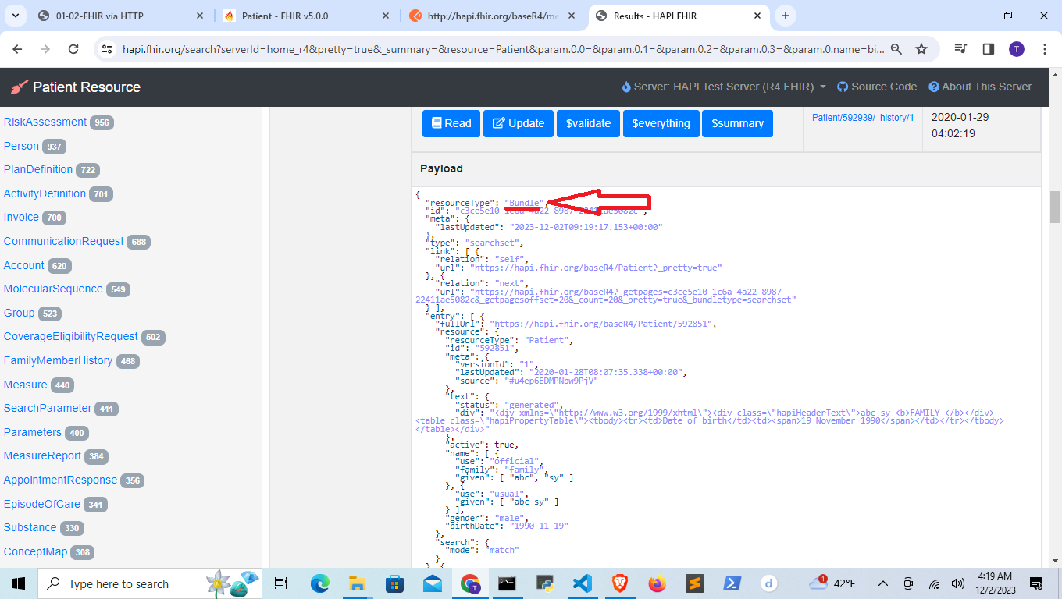Select Account in the resource list

[x=24, y=265]
